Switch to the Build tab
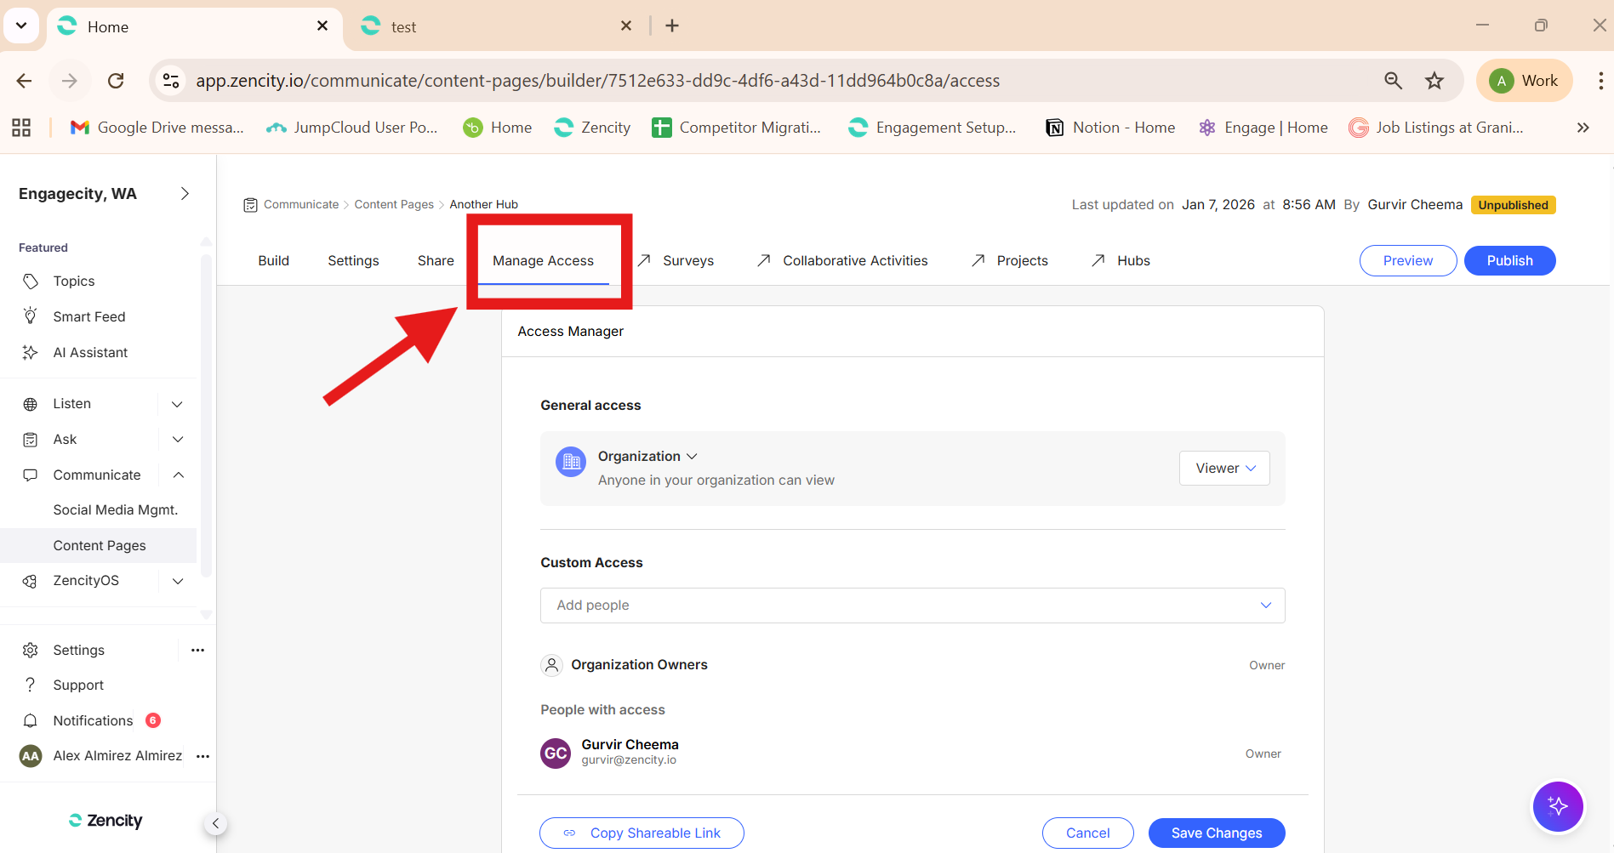The height and width of the screenshot is (853, 1614). click(273, 260)
